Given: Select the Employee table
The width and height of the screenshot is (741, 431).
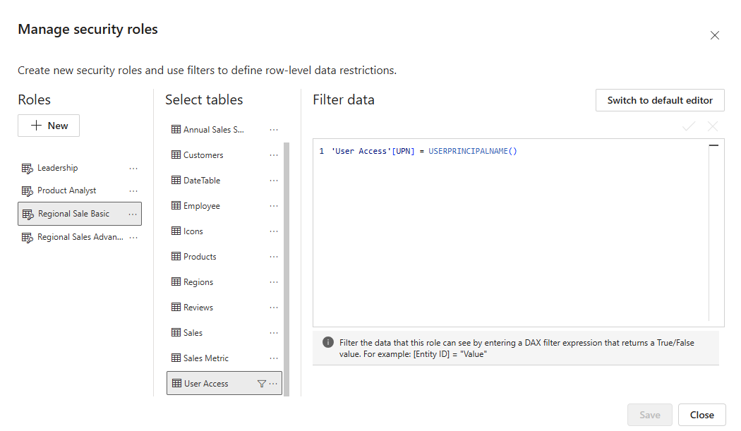Looking at the screenshot, I should pos(224,206).
